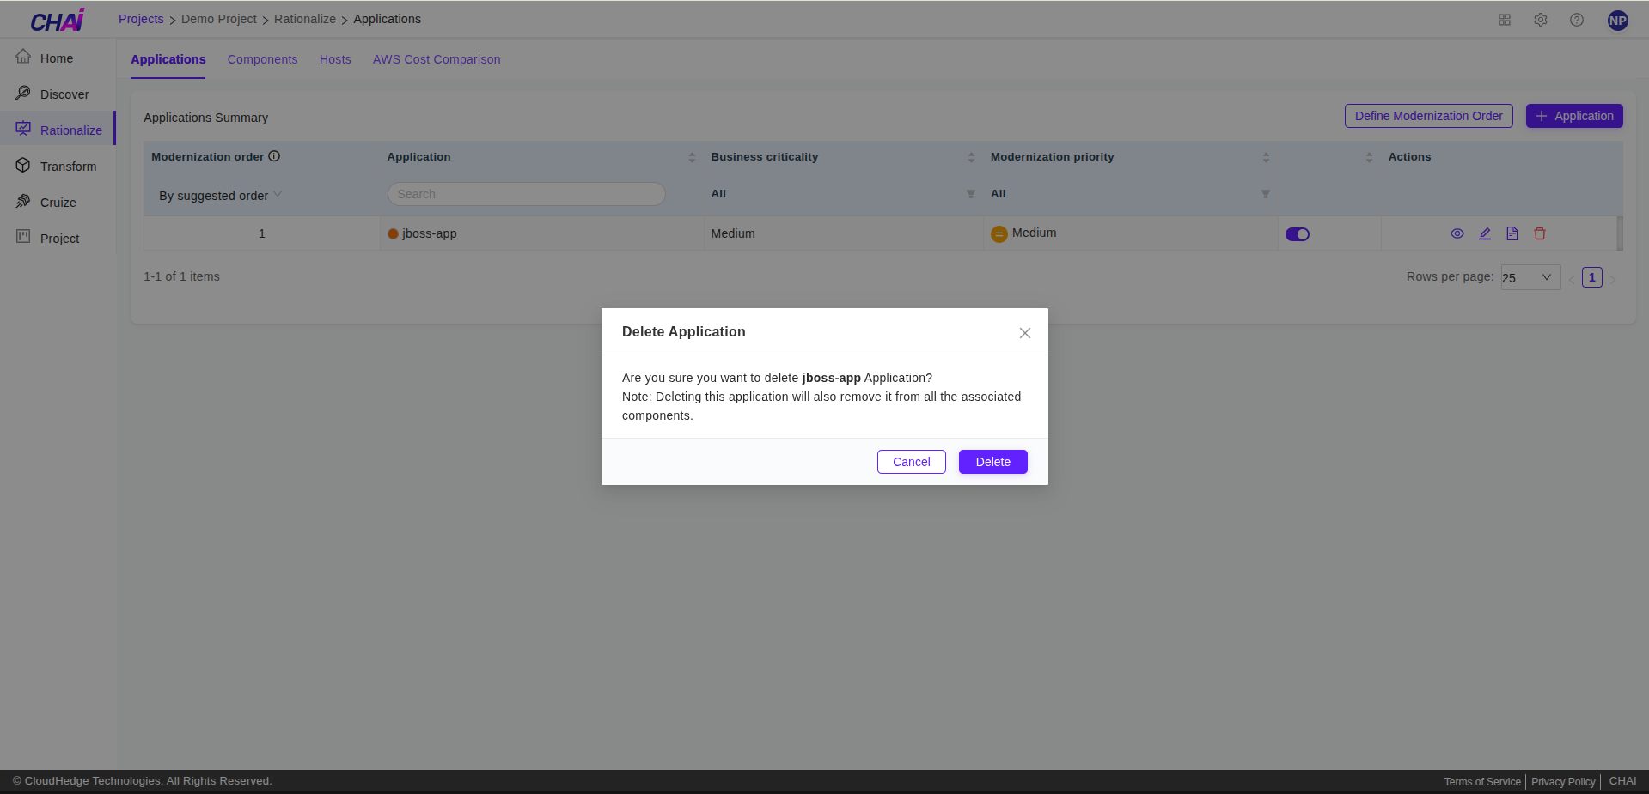Open the Cruize section in sidebar

point(58,202)
